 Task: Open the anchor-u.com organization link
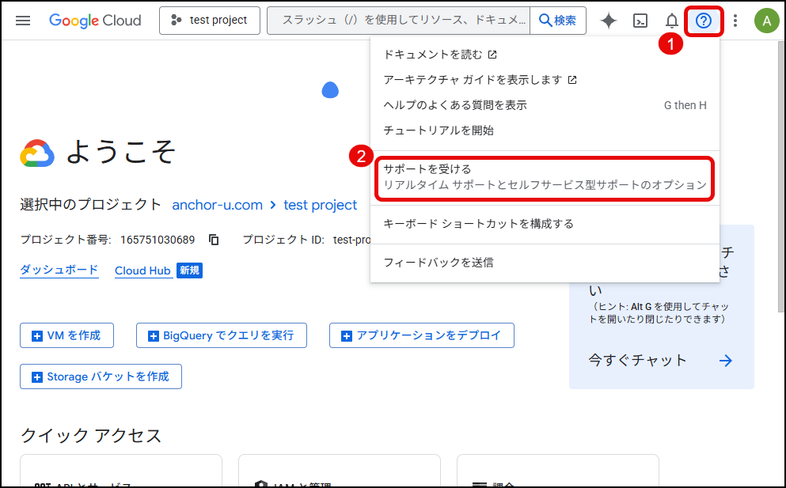pos(217,205)
